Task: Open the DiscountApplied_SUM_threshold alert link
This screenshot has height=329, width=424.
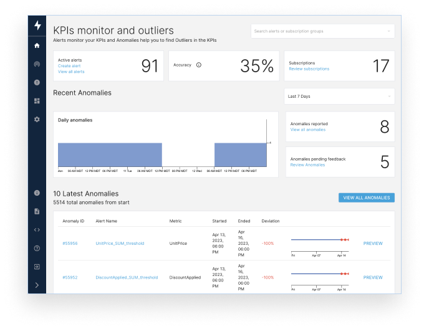Action: click(127, 277)
